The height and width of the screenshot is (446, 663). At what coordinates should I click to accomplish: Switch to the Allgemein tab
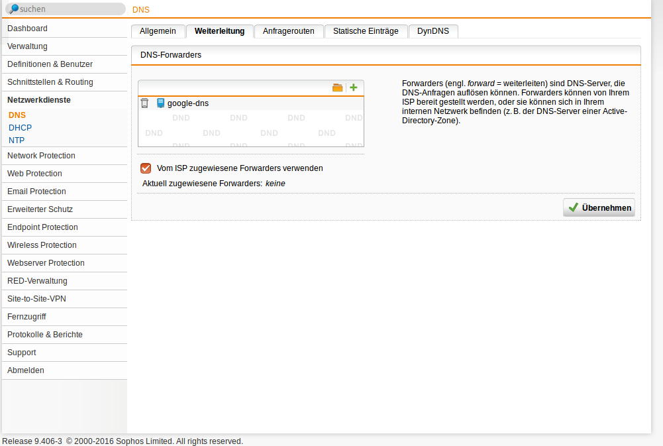click(x=158, y=30)
